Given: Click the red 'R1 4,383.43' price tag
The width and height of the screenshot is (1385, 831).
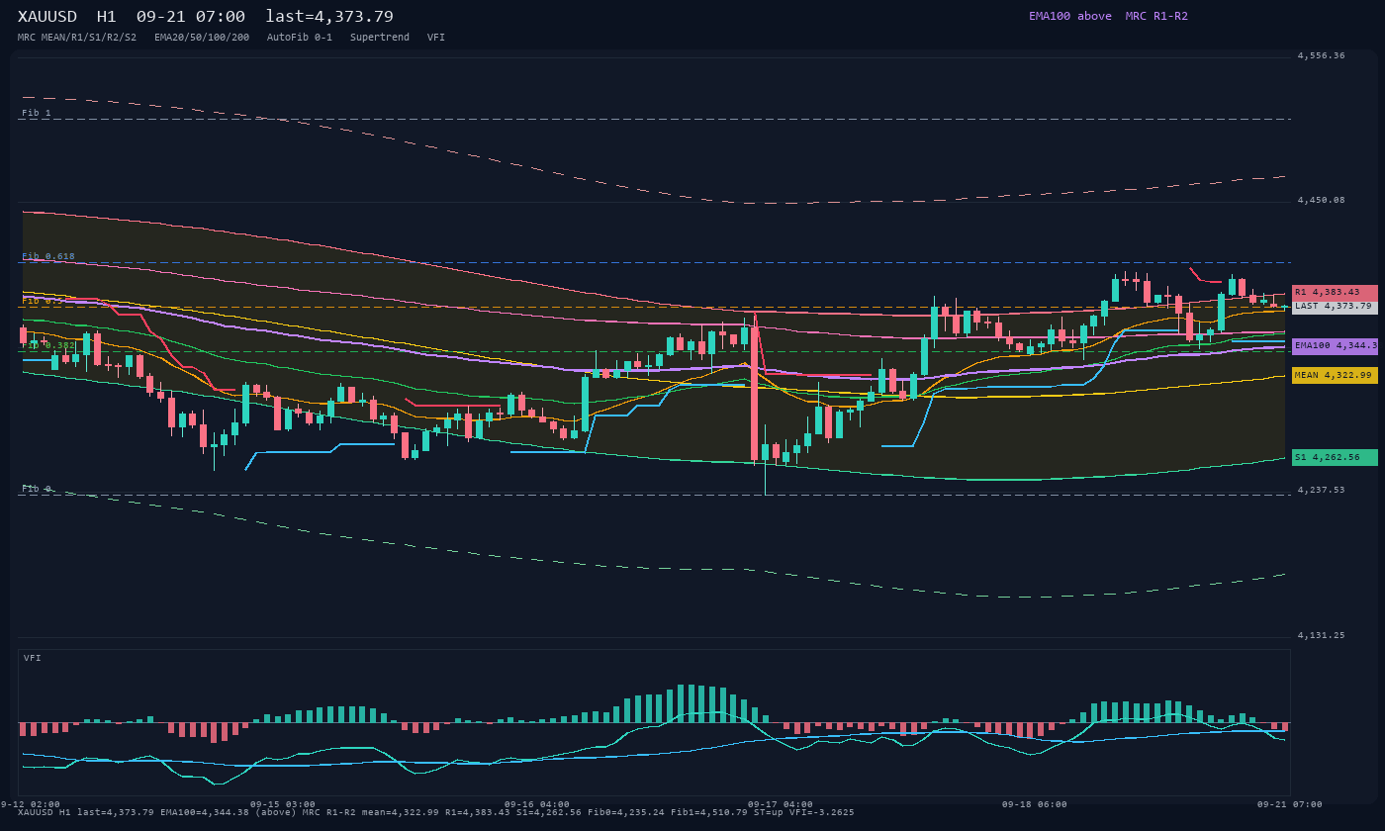Looking at the screenshot, I should tap(1335, 293).
